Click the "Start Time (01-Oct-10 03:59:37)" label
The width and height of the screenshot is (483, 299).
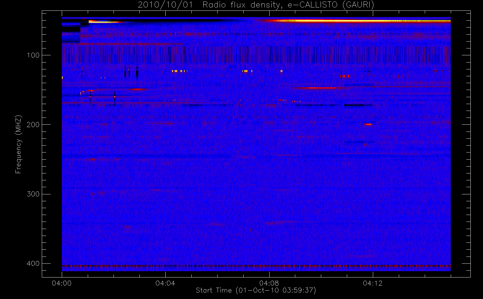point(256,290)
